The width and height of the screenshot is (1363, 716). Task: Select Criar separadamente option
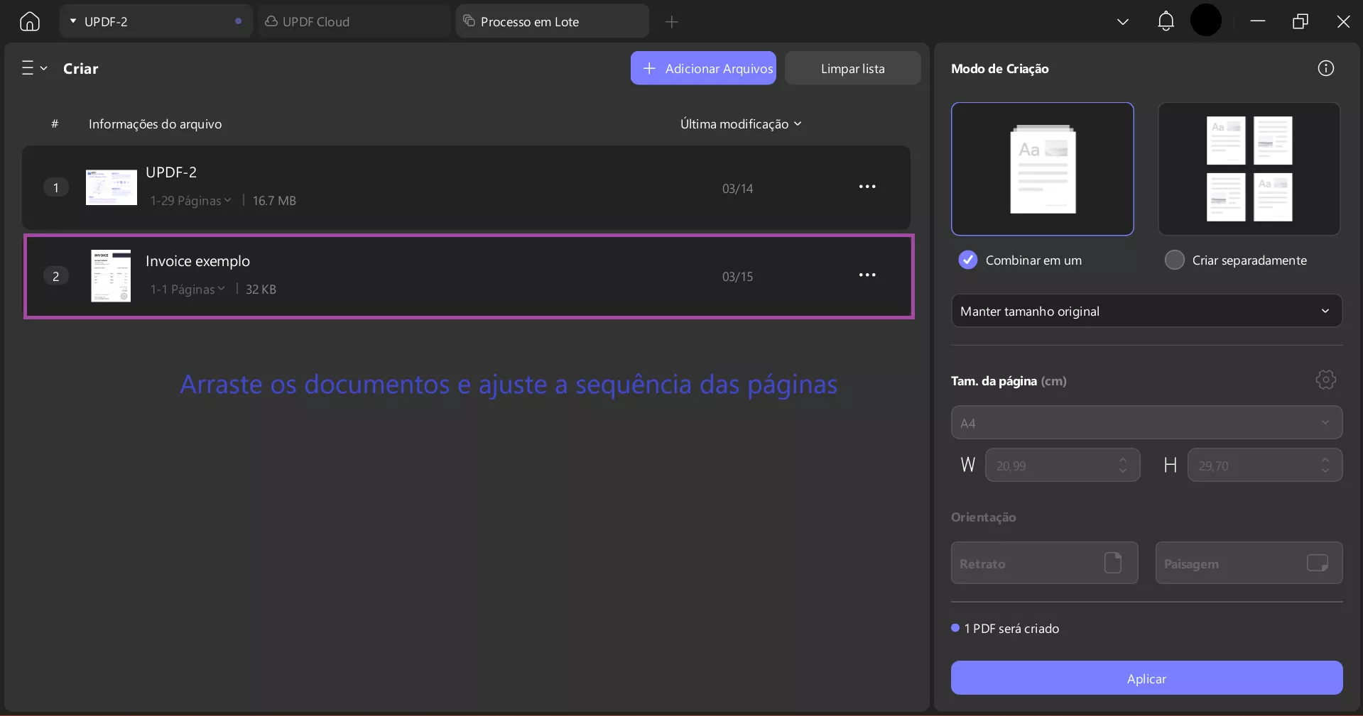click(x=1174, y=260)
